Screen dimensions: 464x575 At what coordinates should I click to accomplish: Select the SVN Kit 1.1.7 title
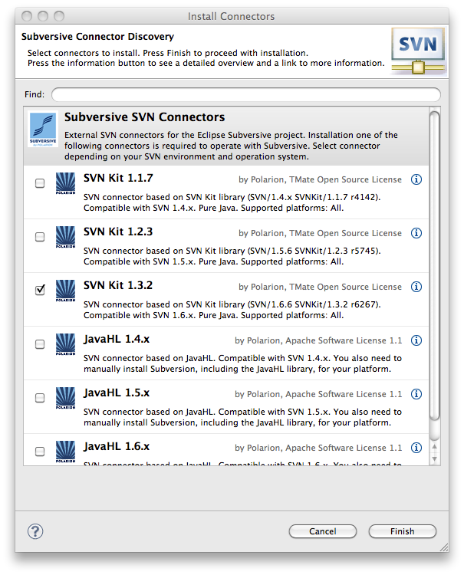(118, 178)
